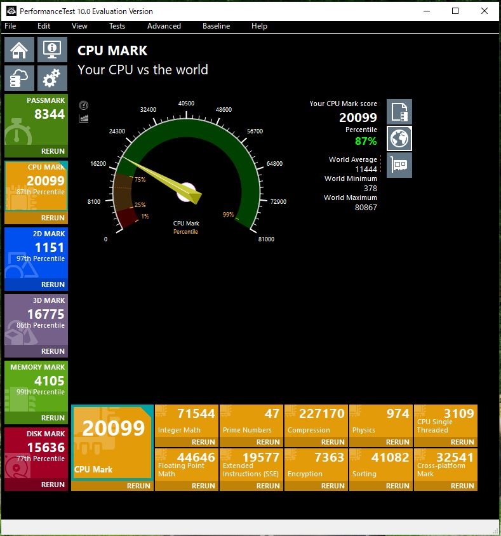
Task: Rerun the Extended Instructions (SSE) test
Action: tap(268, 486)
